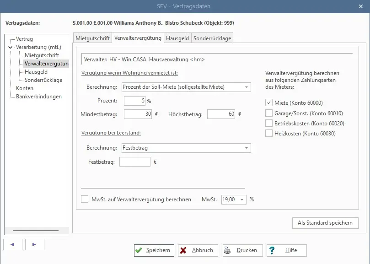Enable Heizkosten (Konto 60030) checkbox
Screen dimensions: 370x264
coord(269,134)
